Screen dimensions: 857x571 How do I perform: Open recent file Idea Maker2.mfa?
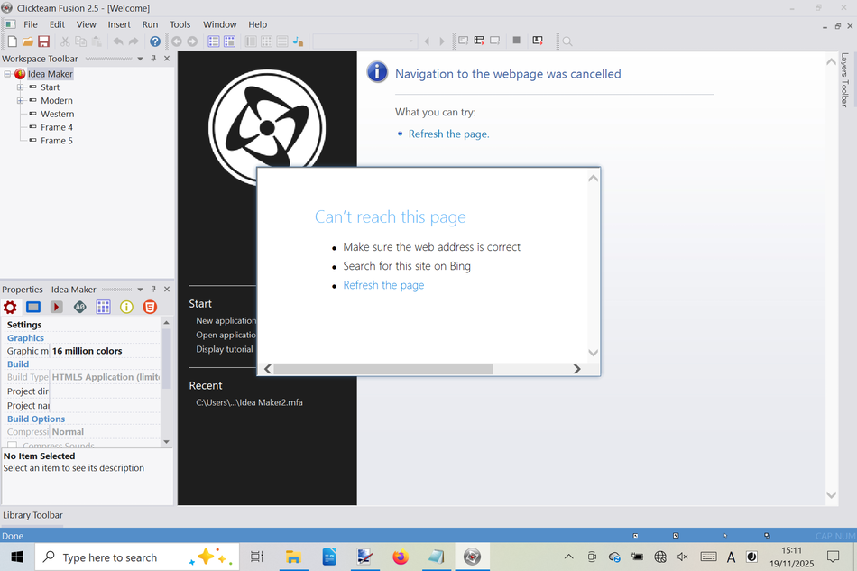coord(249,402)
